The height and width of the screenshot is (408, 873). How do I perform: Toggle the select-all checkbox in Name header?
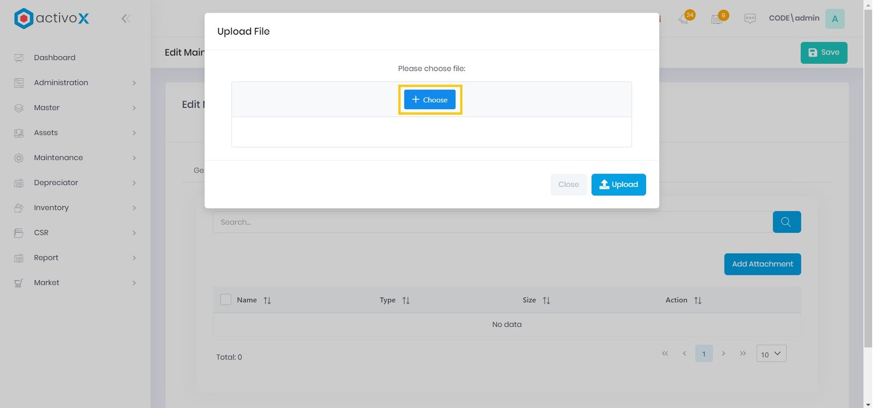(225, 299)
